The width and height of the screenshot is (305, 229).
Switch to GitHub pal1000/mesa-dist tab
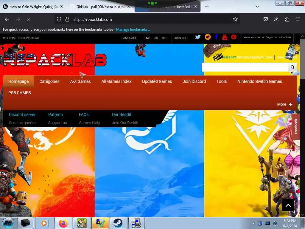click(100, 7)
